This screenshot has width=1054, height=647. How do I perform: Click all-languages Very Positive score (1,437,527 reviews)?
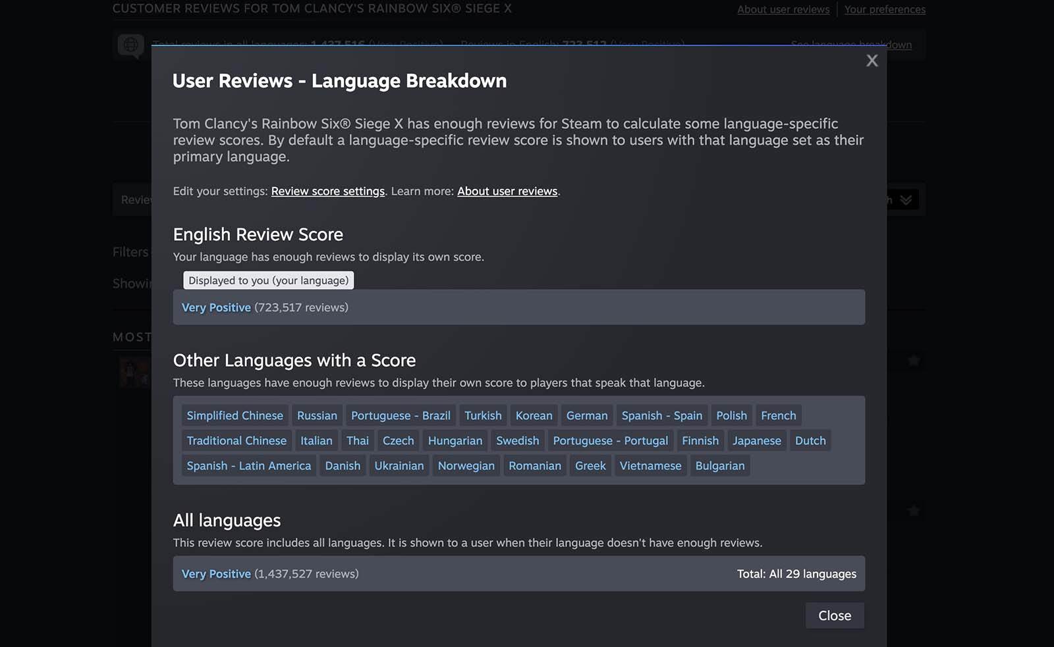pyautogui.click(x=270, y=574)
